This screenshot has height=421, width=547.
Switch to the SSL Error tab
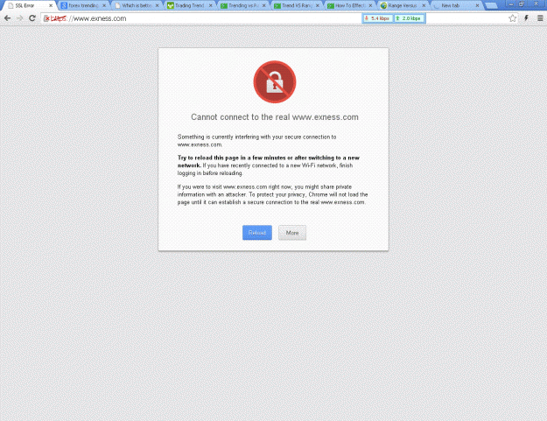pos(28,5)
